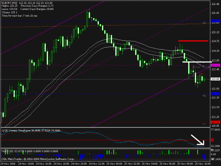Click the "24 Nov 20:00" time label
This screenshot has height=166, width=221.
79,164
